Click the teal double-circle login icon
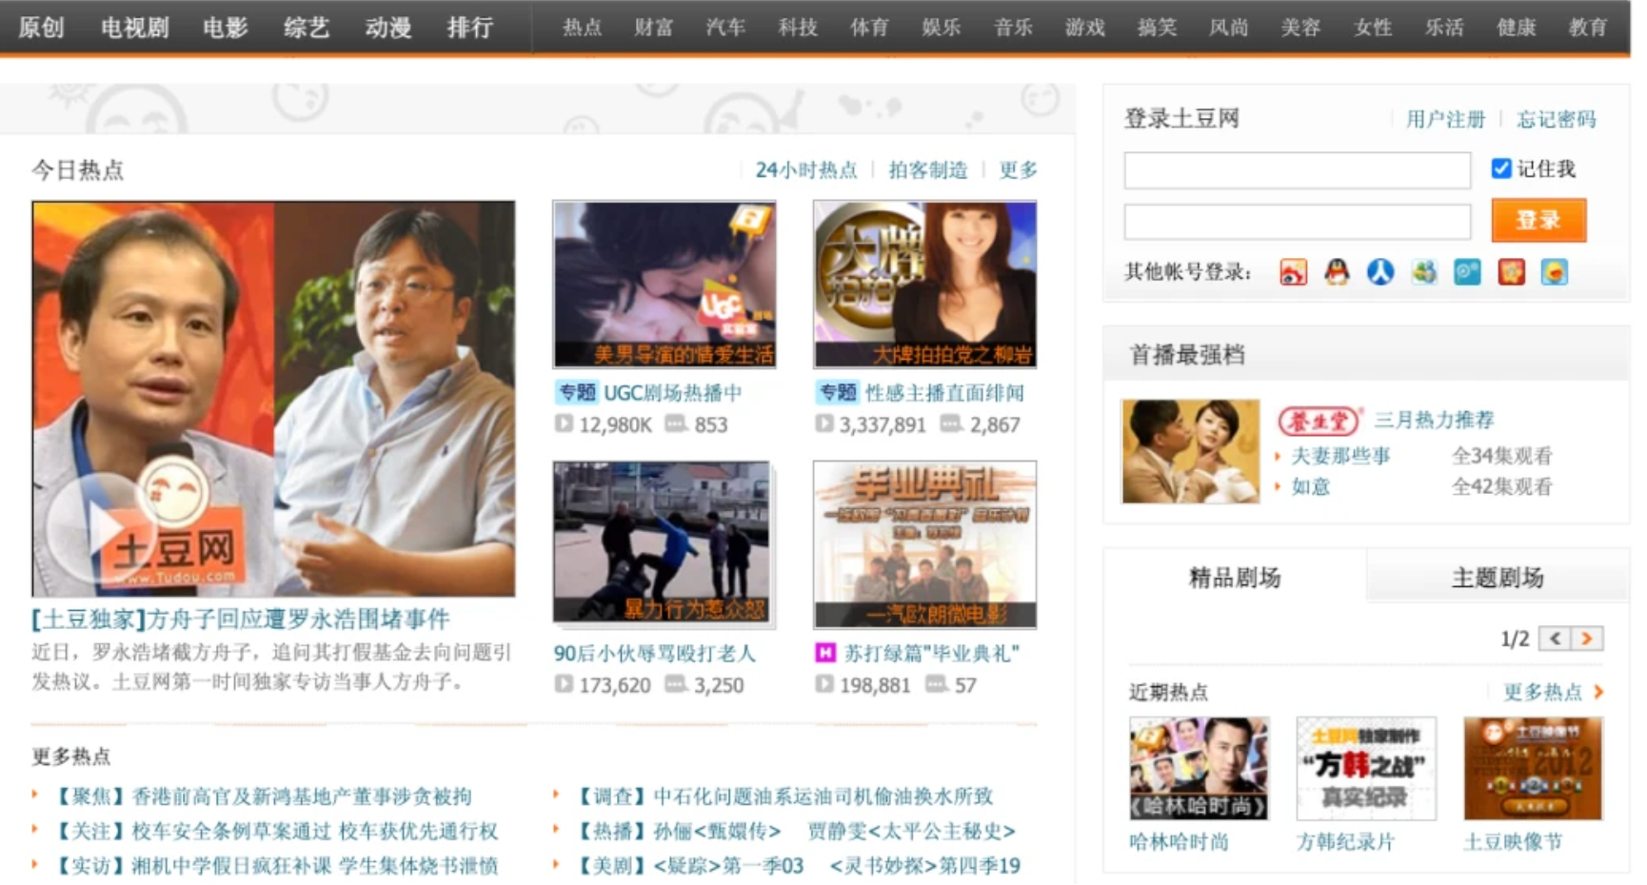This screenshot has width=1647, height=885. (1467, 272)
